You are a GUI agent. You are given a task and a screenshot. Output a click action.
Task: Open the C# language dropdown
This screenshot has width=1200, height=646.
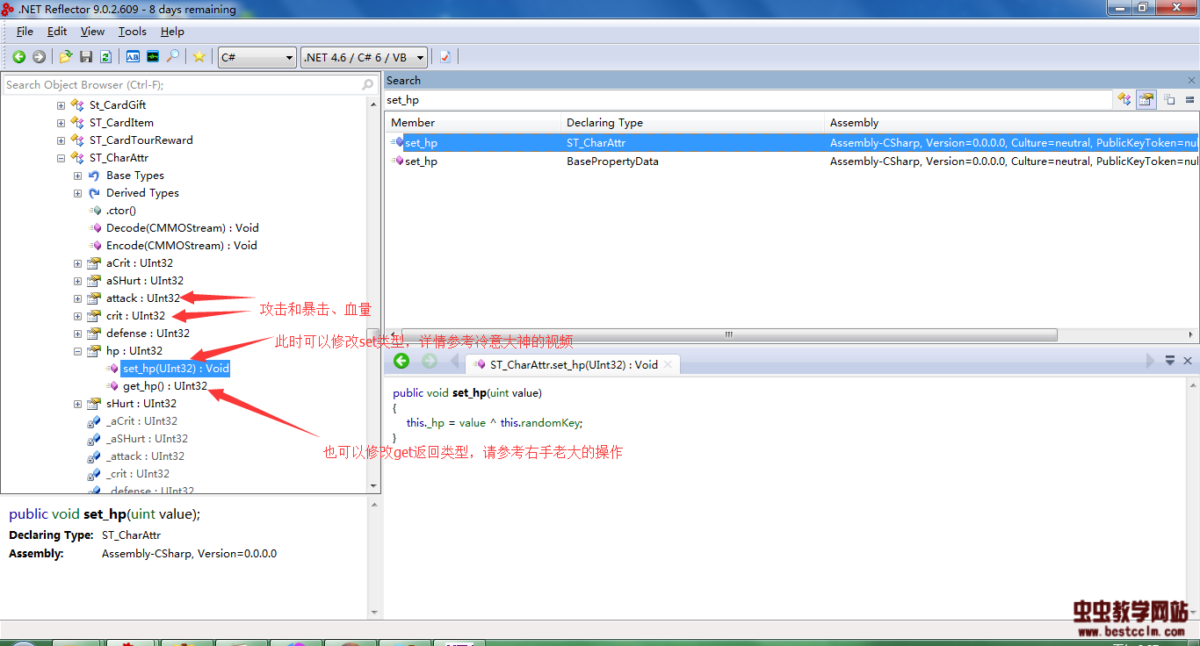click(x=257, y=57)
